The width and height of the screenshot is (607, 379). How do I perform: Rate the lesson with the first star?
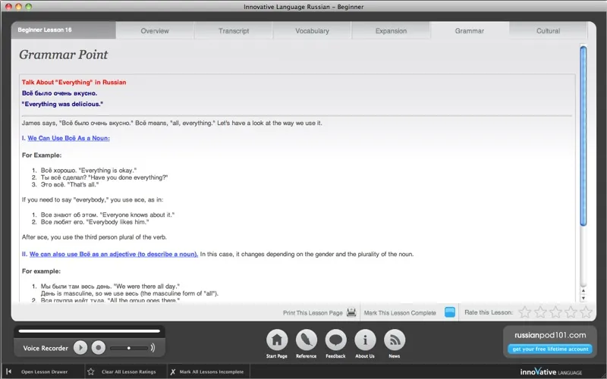point(524,312)
